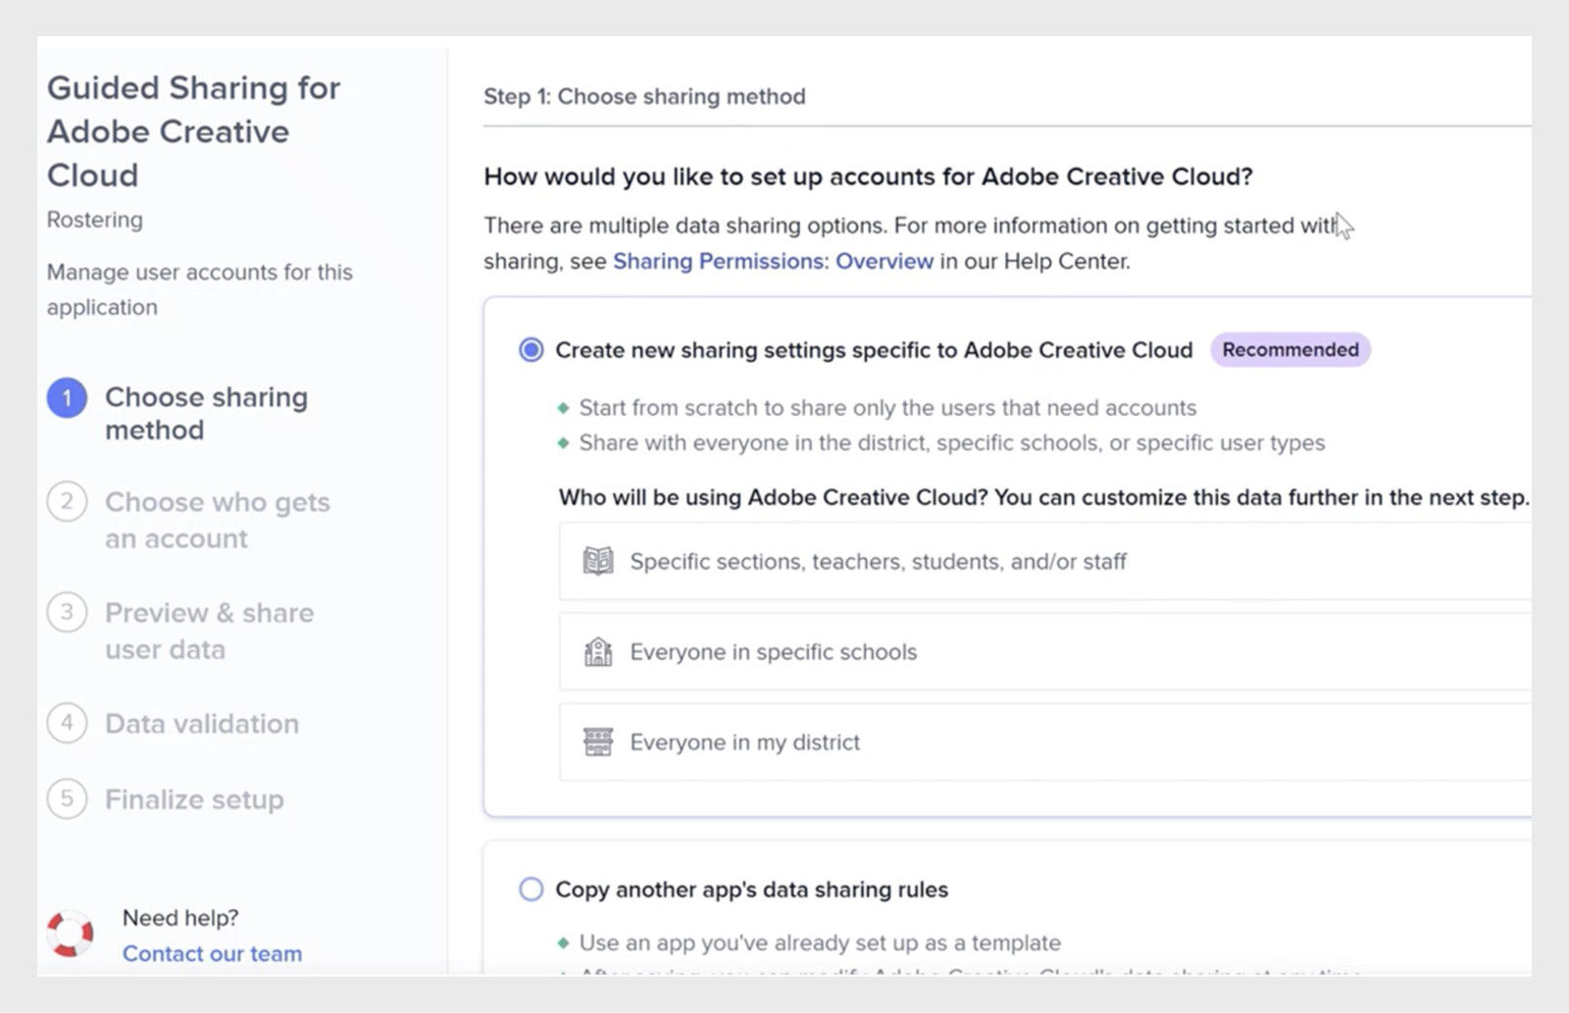Click 'Use an app you've already set up' bullet

820,943
